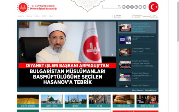Open the İletişim menu item
The width and height of the screenshot is (179, 112).
[51, 16]
